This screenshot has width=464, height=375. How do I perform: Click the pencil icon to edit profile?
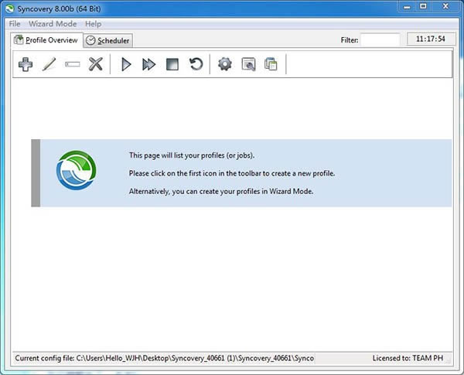coord(49,64)
